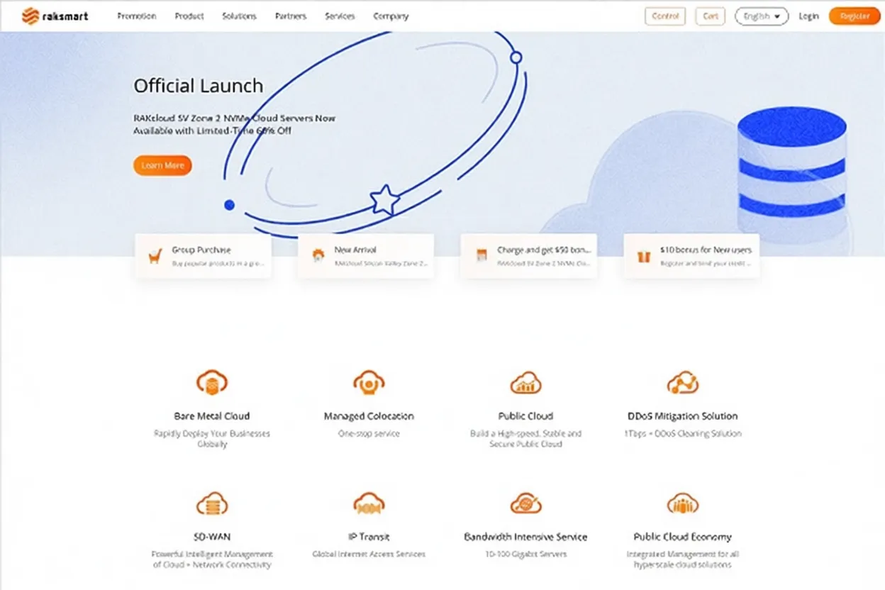Open the Cart button
The image size is (885, 590).
point(710,16)
